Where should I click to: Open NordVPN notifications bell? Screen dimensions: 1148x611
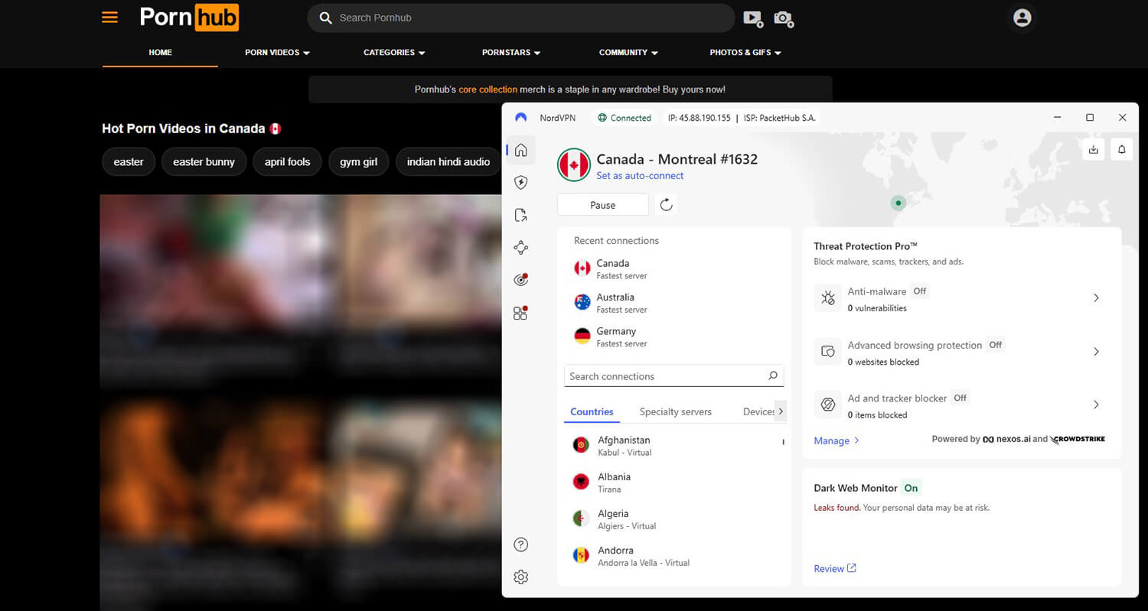[1121, 150]
